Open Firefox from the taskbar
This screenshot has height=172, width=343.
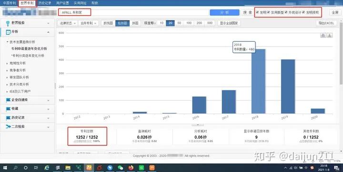[x=131, y=168]
